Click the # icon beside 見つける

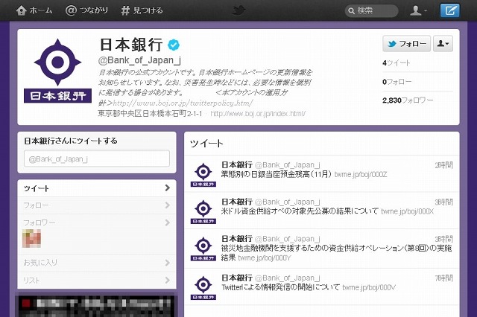point(125,11)
